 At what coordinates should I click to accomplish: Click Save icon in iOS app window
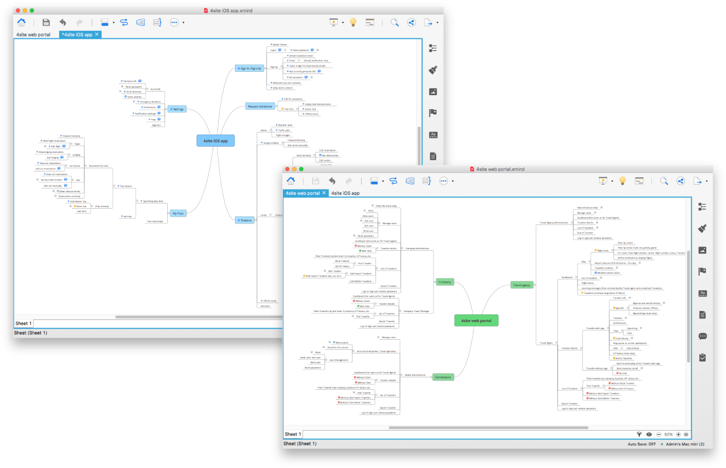click(x=46, y=22)
